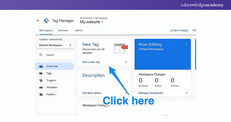Image resolution: width=231 pixels, height=122 pixels.
Task: Click the Overview icon in sidebar
Action: click(41, 66)
